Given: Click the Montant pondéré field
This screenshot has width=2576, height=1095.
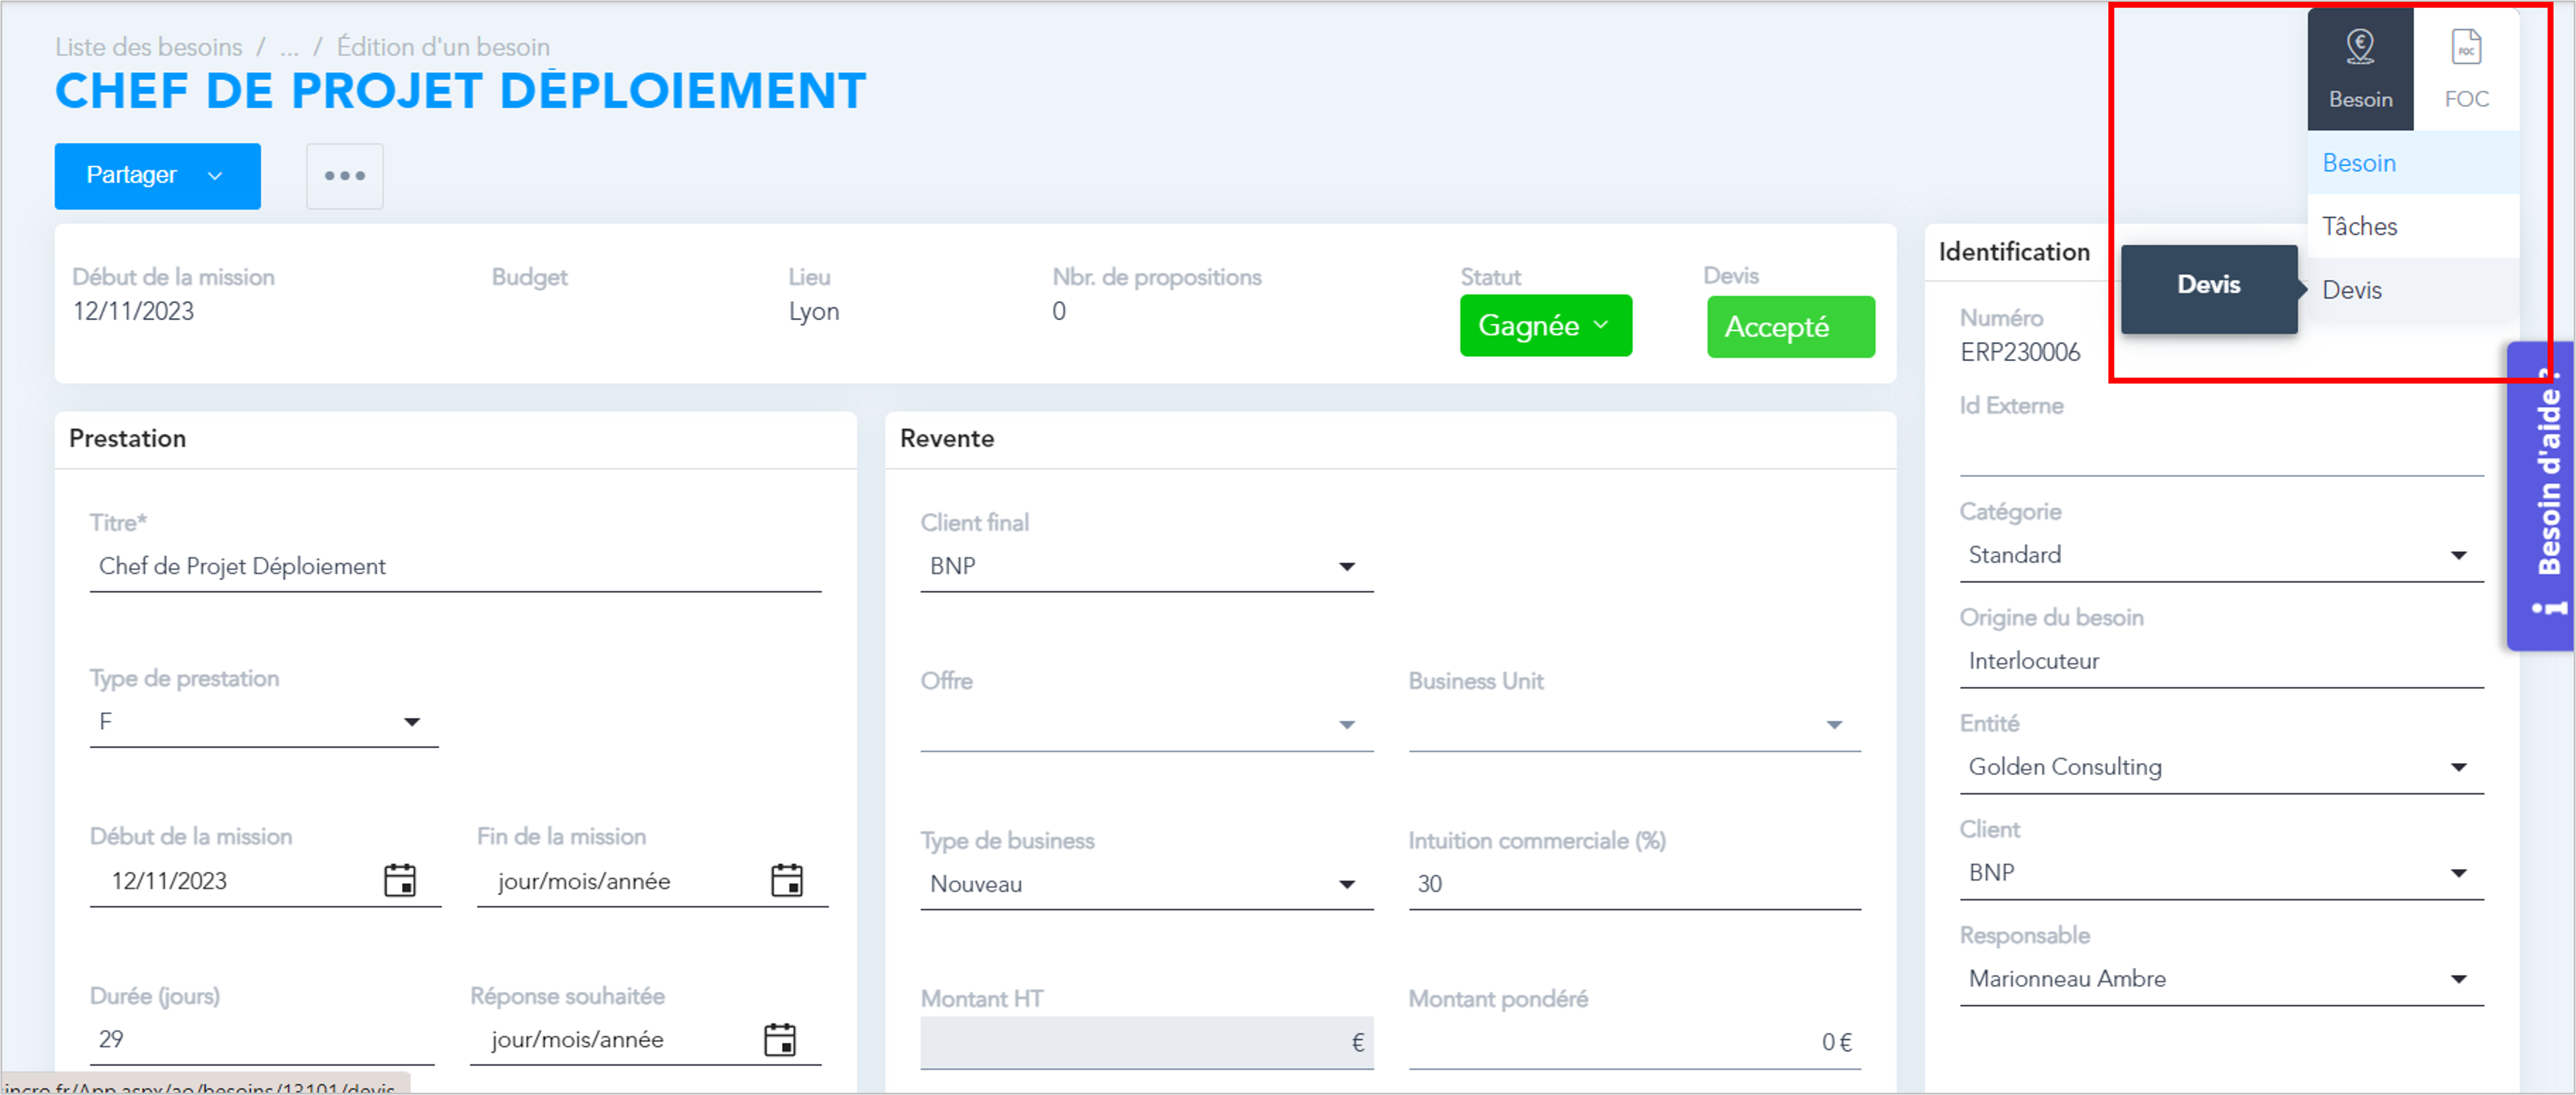Looking at the screenshot, I should point(1634,1043).
